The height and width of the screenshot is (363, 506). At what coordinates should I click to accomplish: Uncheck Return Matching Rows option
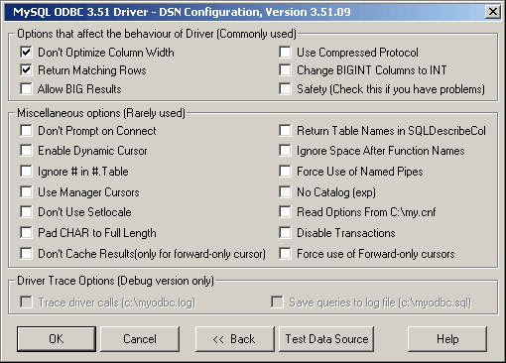click(26, 70)
